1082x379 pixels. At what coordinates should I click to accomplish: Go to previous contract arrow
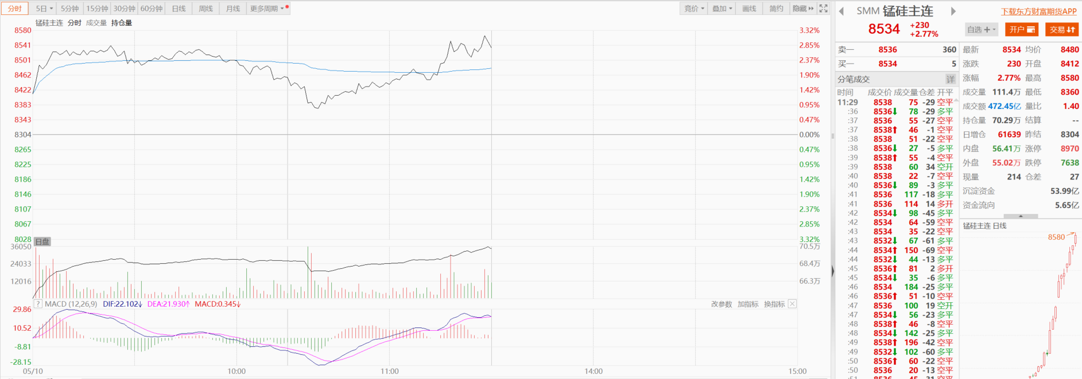pyautogui.click(x=841, y=11)
